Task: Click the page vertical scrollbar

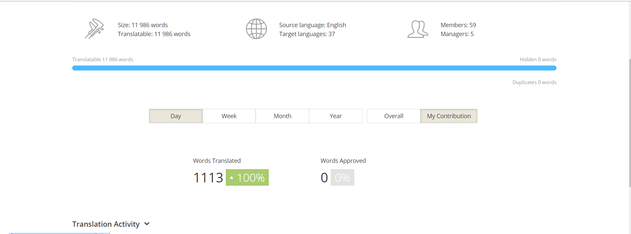Action: (630, 122)
